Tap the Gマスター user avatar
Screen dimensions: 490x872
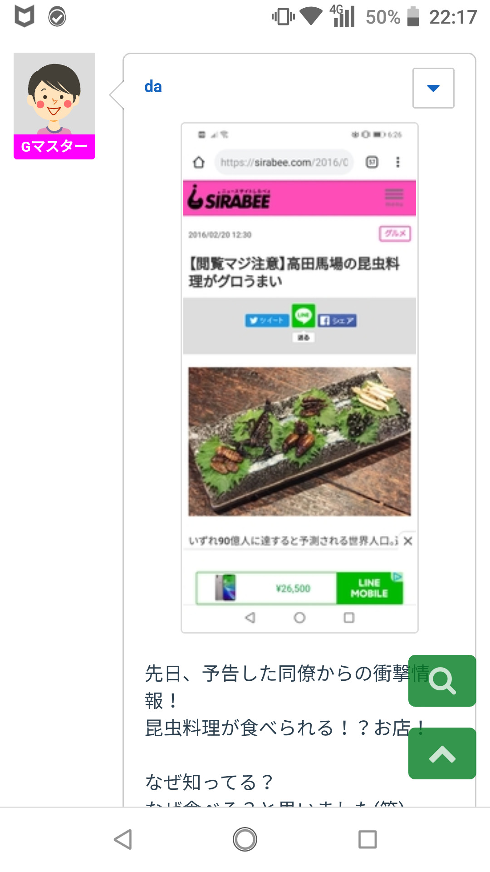[54, 94]
